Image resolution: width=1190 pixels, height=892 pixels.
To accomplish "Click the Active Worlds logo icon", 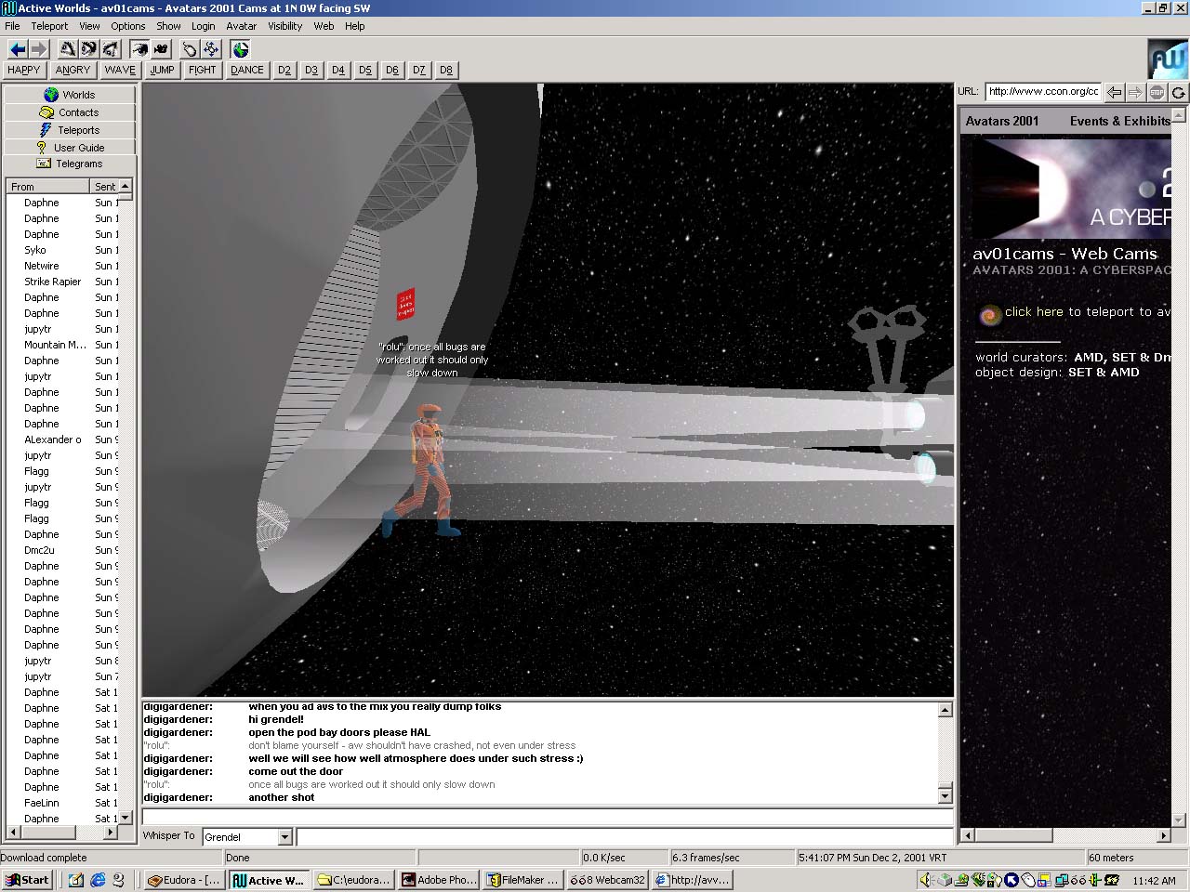I will 1167,59.
